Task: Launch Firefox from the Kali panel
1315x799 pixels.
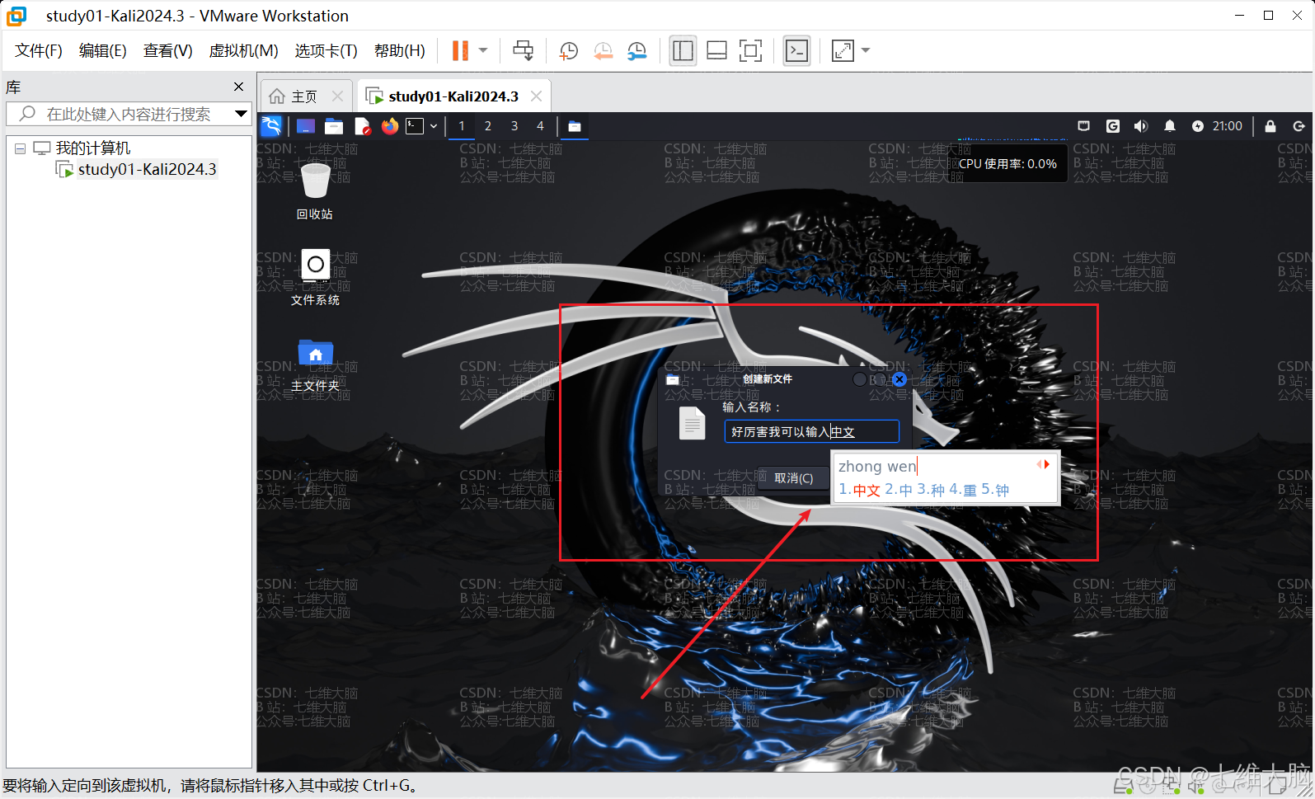Action: click(390, 126)
